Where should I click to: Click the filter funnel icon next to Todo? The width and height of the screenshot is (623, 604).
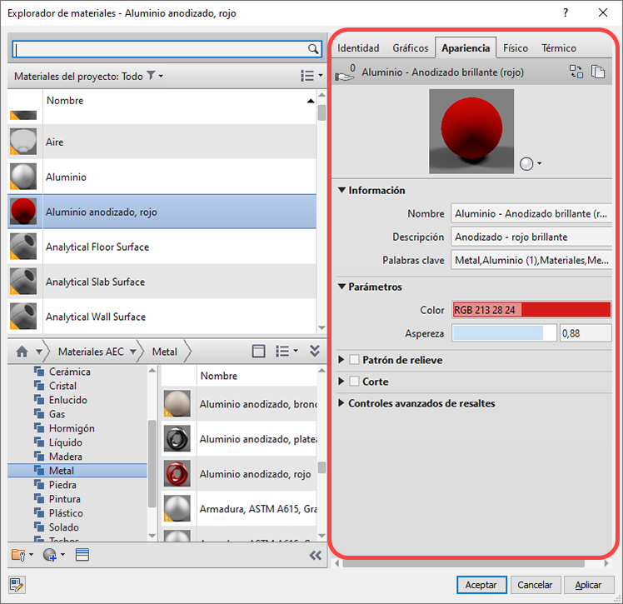point(151,76)
